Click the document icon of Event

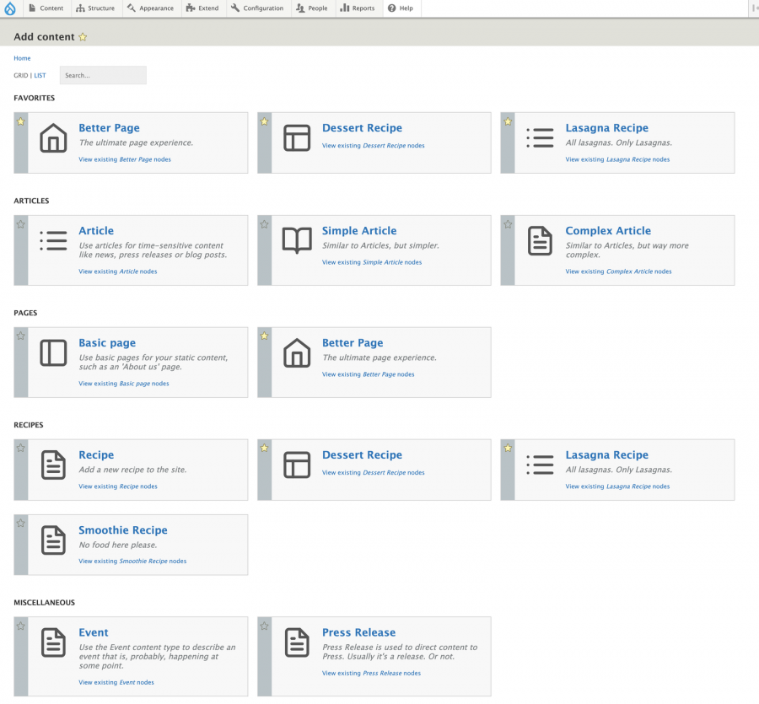pos(53,642)
